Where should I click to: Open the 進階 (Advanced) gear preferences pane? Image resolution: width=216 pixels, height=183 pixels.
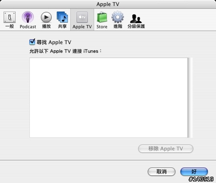click(x=118, y=20)
